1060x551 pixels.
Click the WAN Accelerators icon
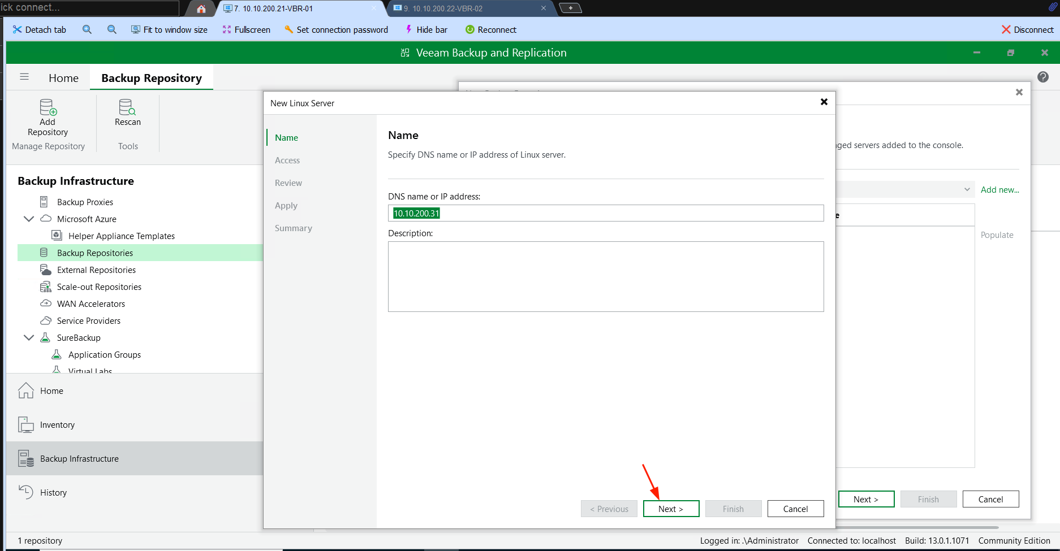[x=46, y=303]
